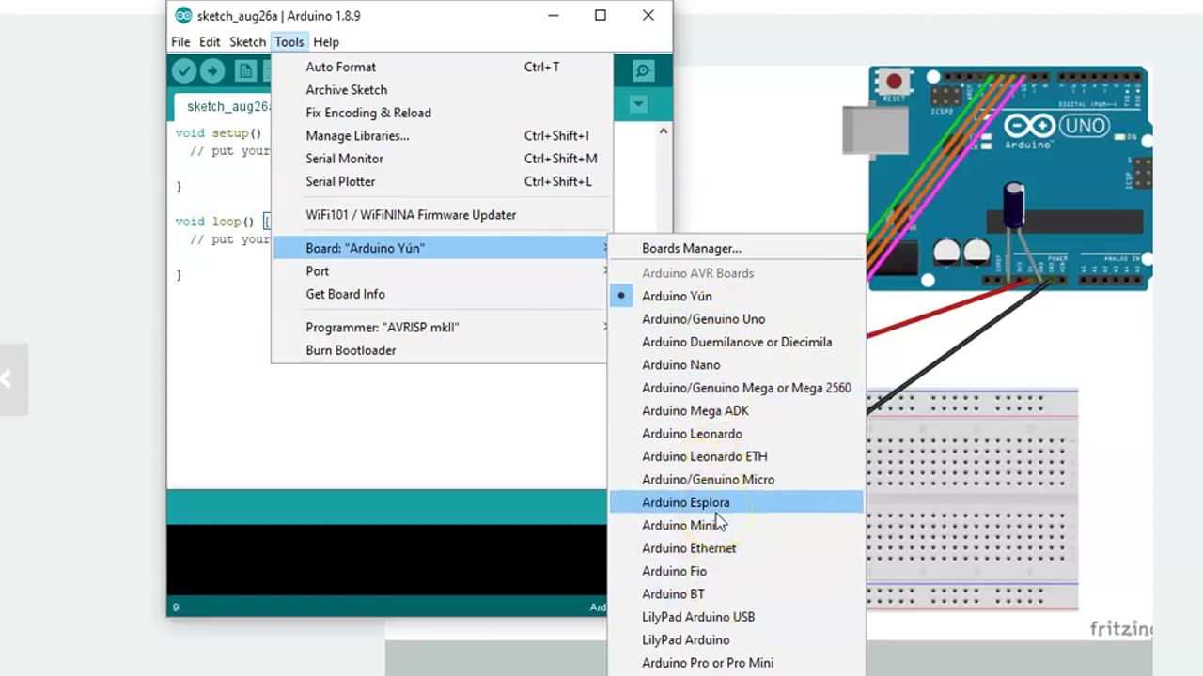Expand the Port submenu
This screenshot has width=1203, height=676.
tap(442, 271)
